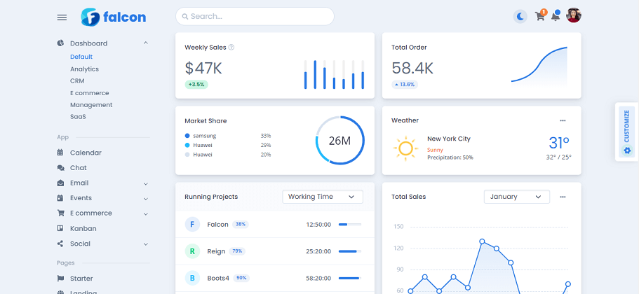Click the samsung legend dot
The height and width of the screenshot is (294, 639).
pos(187,136)
